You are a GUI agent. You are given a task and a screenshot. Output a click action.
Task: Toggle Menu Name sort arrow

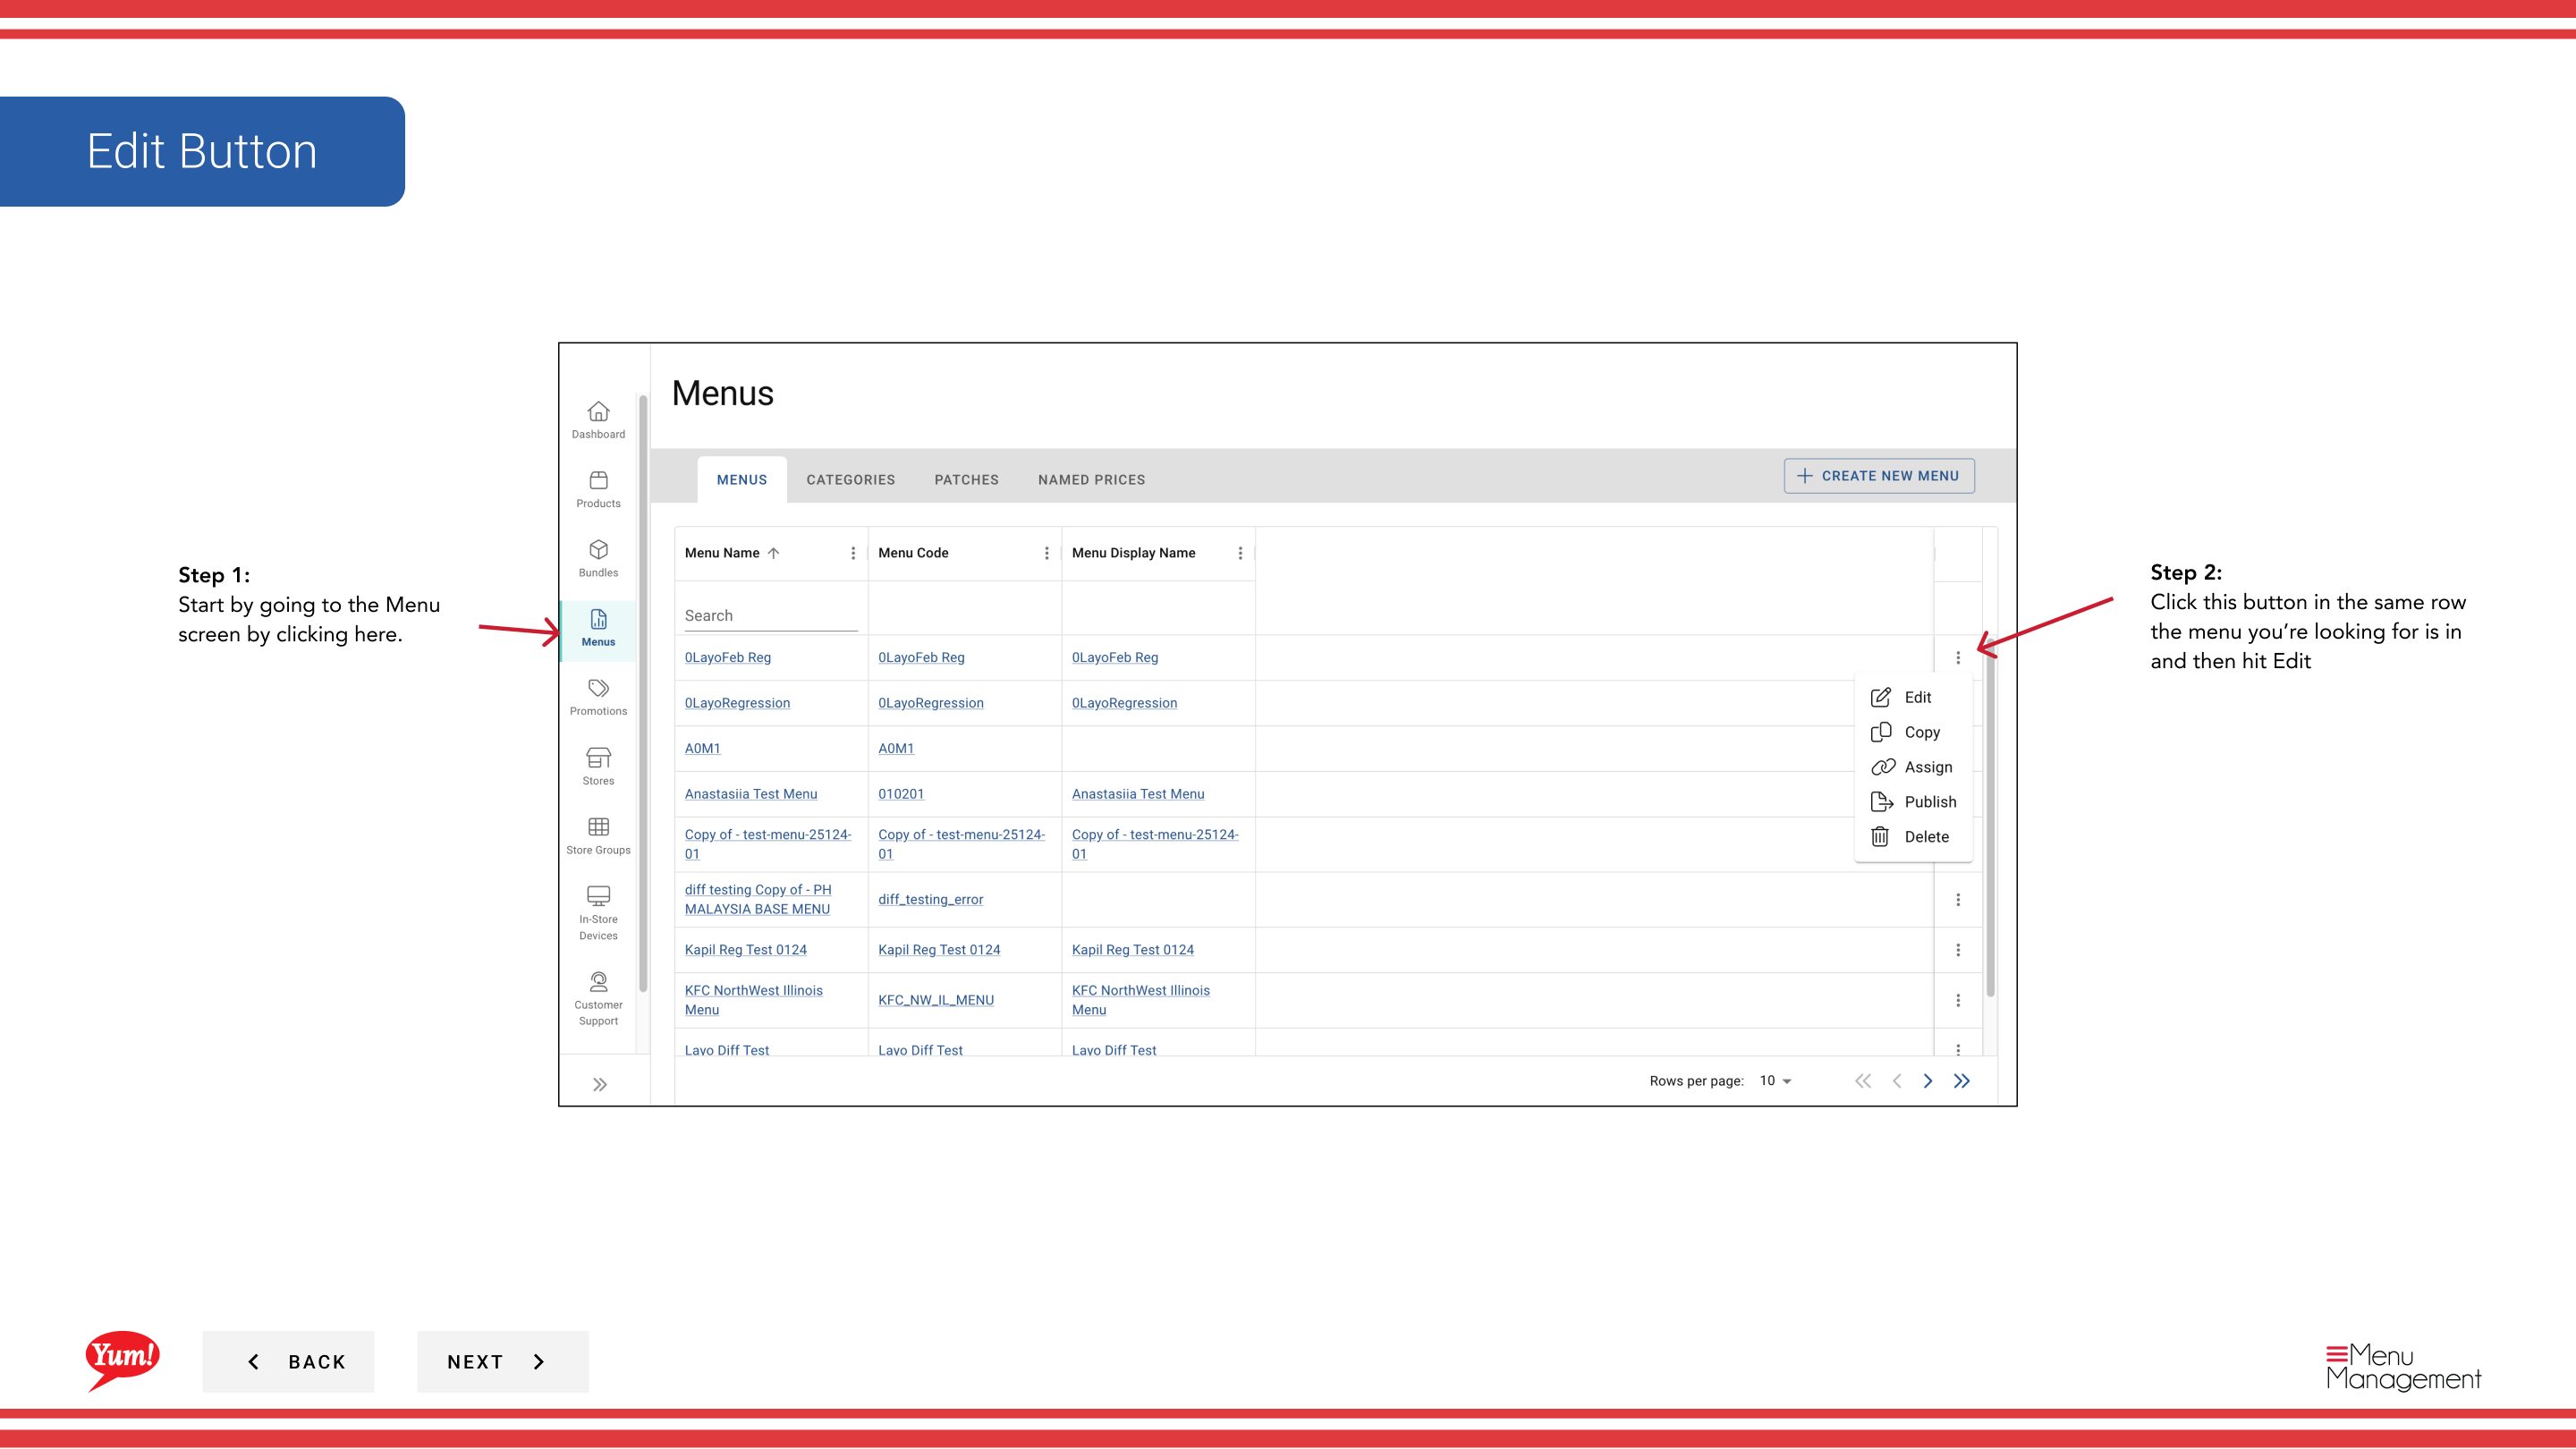pos(773,553)
